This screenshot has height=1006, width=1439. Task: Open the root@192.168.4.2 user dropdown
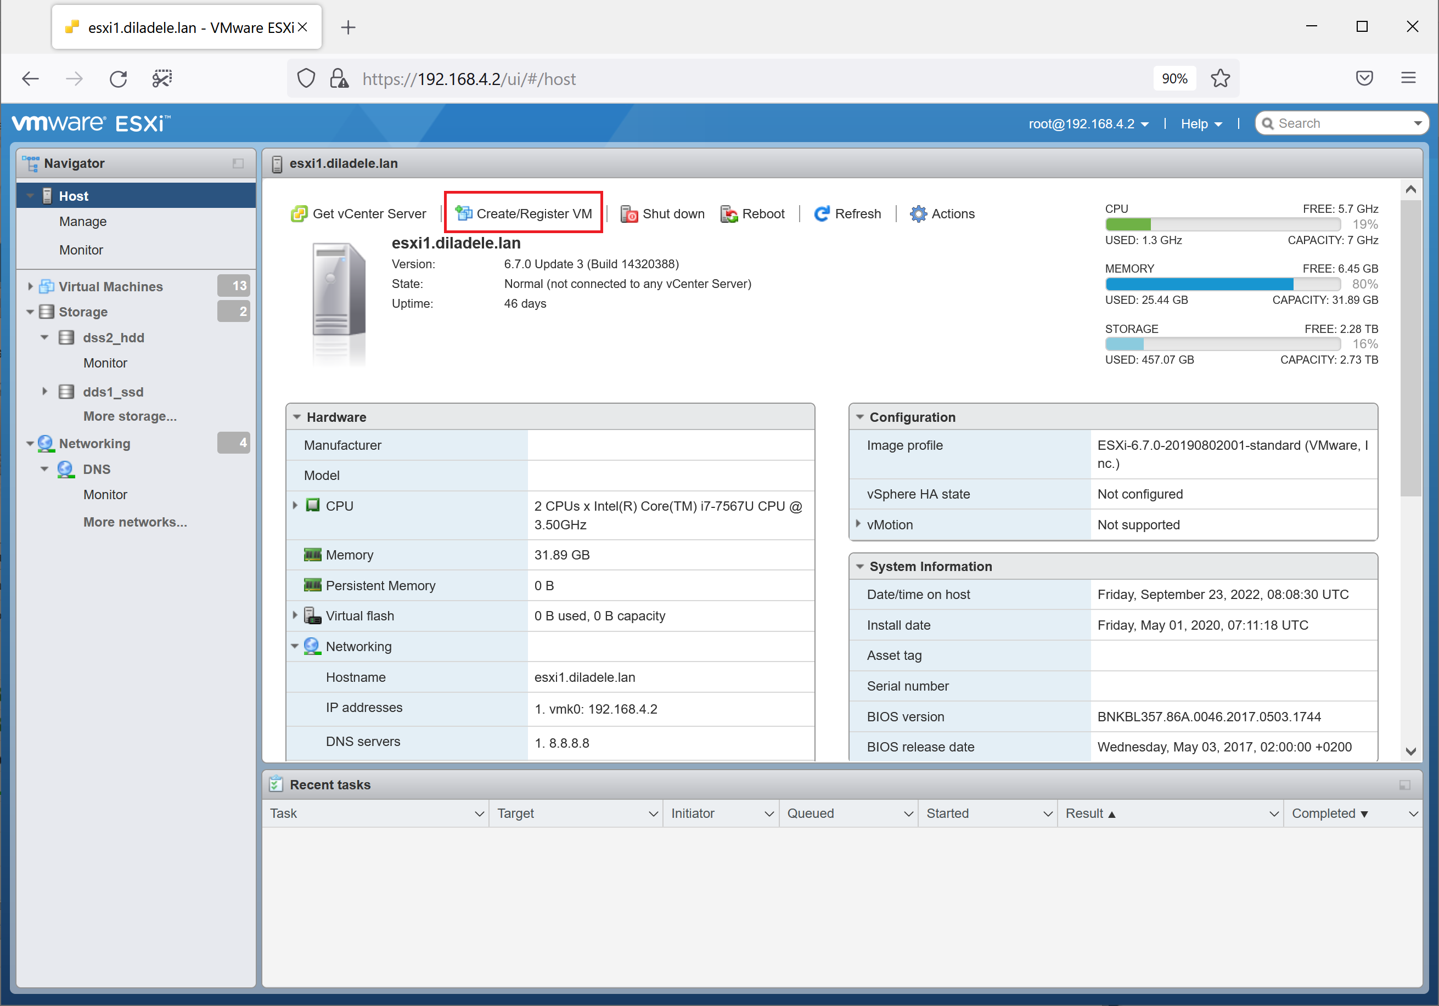(x=1088, y=124)
